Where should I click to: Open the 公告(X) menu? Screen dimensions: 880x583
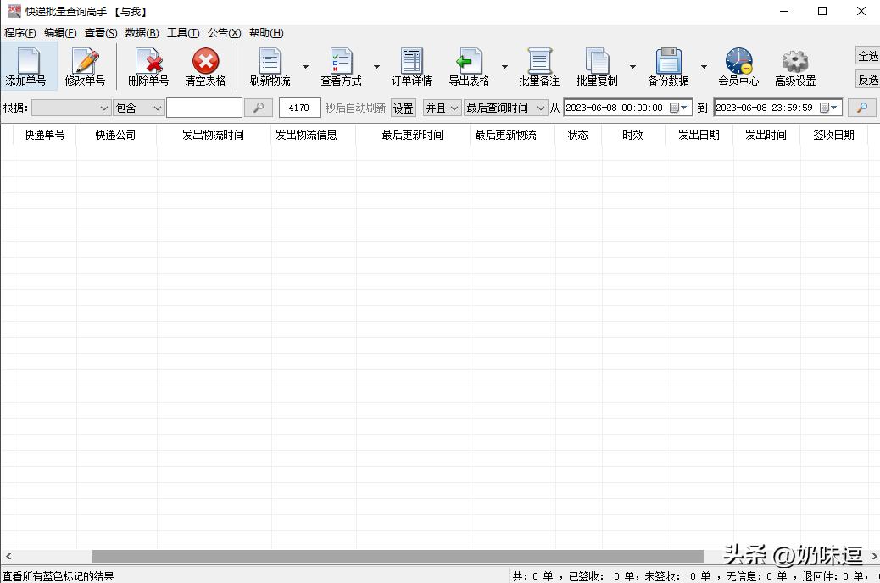225,33
